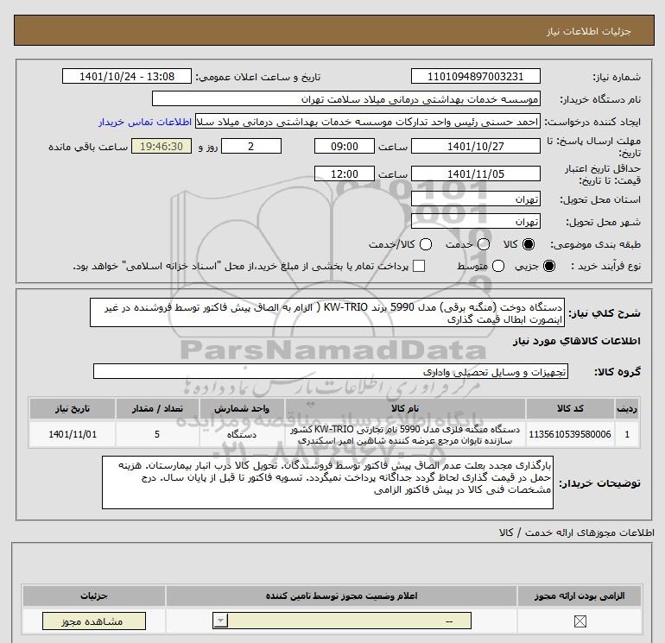Toggle the اسناد خزانه اسلامی payment checkbox
Viewport: 665px width, 643px height.
click(419, 266)
